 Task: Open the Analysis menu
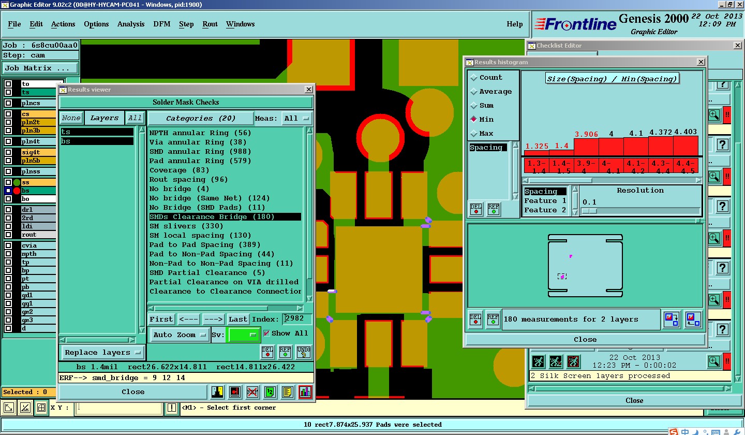pyautogui.click(x=131, y=24)
